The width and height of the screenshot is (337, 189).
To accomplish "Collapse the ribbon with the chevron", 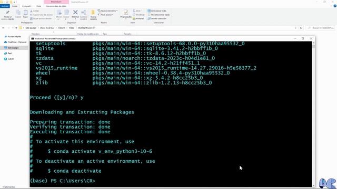I will (331, 6).
